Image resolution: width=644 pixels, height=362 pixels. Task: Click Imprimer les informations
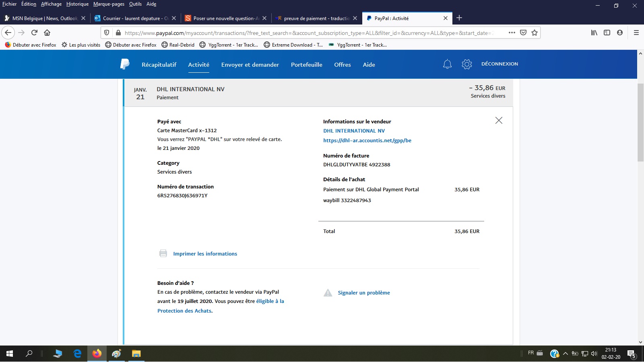[205, 254]
